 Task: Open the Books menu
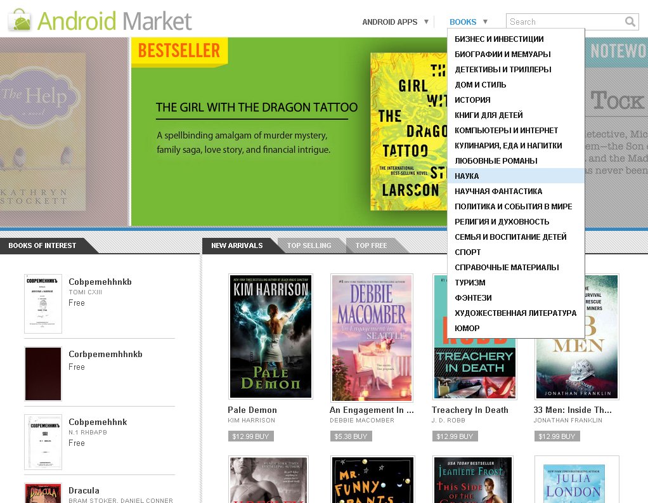tap(463, 22)
